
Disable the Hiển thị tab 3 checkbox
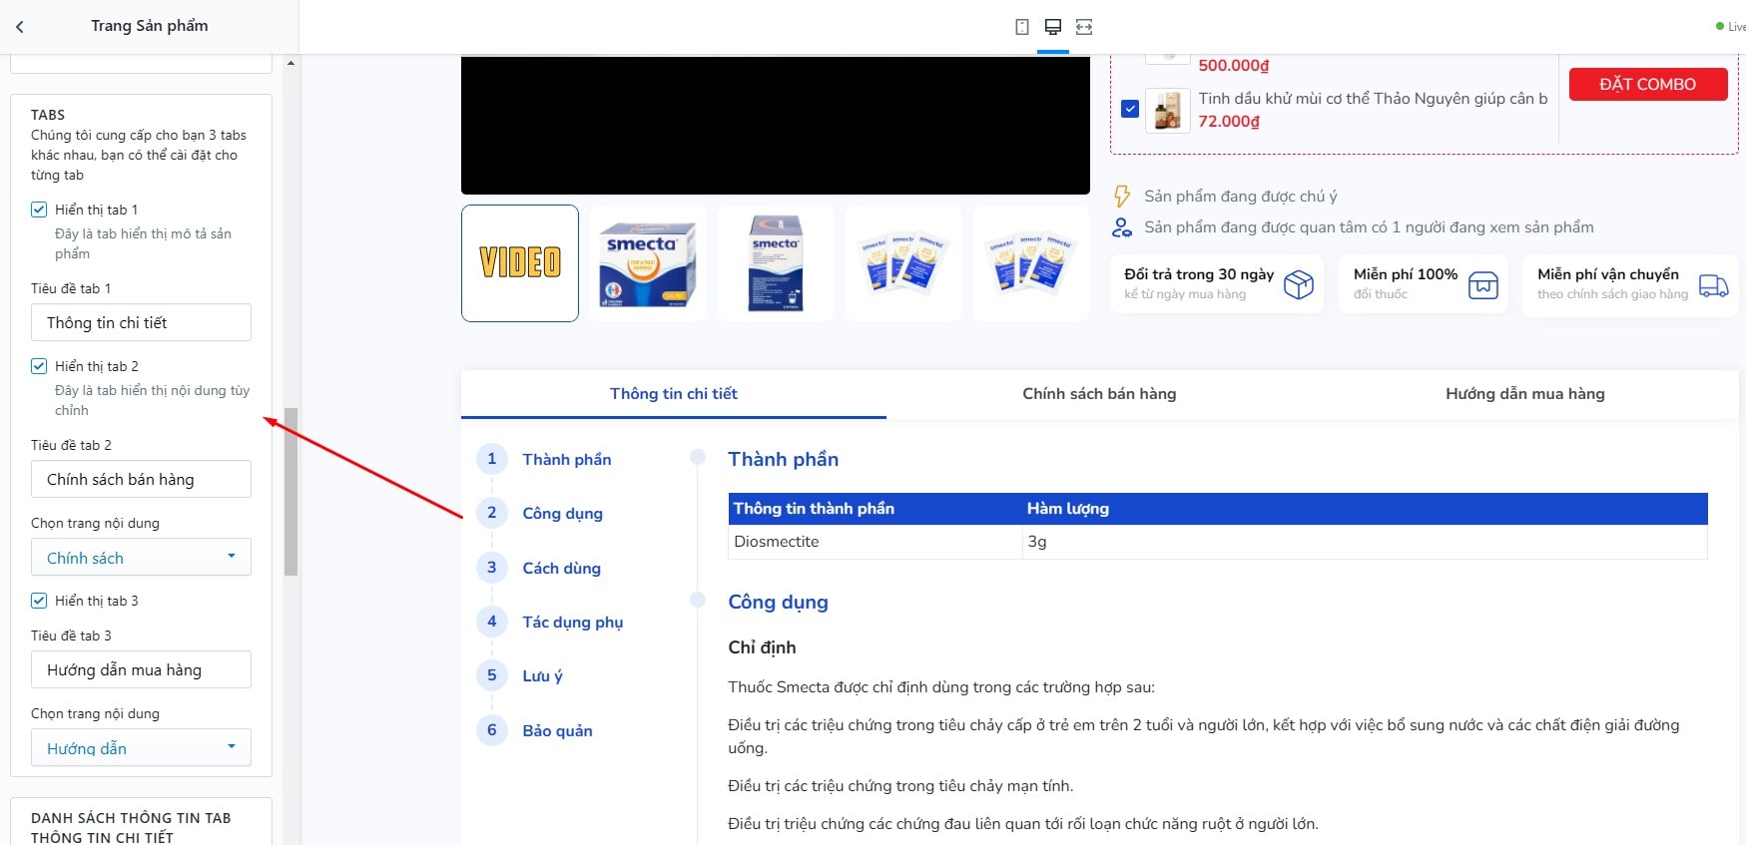point(39,601)
